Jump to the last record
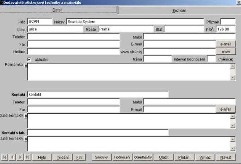 click(x=27, y=157)
